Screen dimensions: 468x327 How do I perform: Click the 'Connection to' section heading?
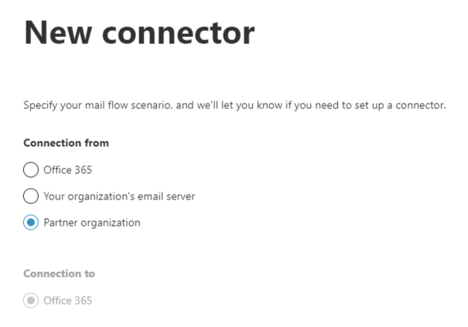pyautogui.click(x=59, y=274)
